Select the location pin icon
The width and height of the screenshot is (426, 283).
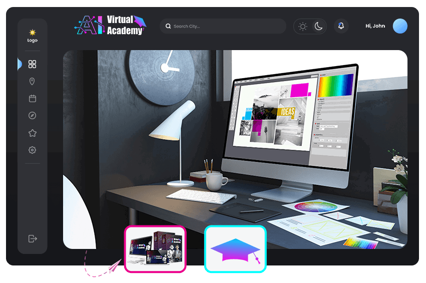[33, 82]
